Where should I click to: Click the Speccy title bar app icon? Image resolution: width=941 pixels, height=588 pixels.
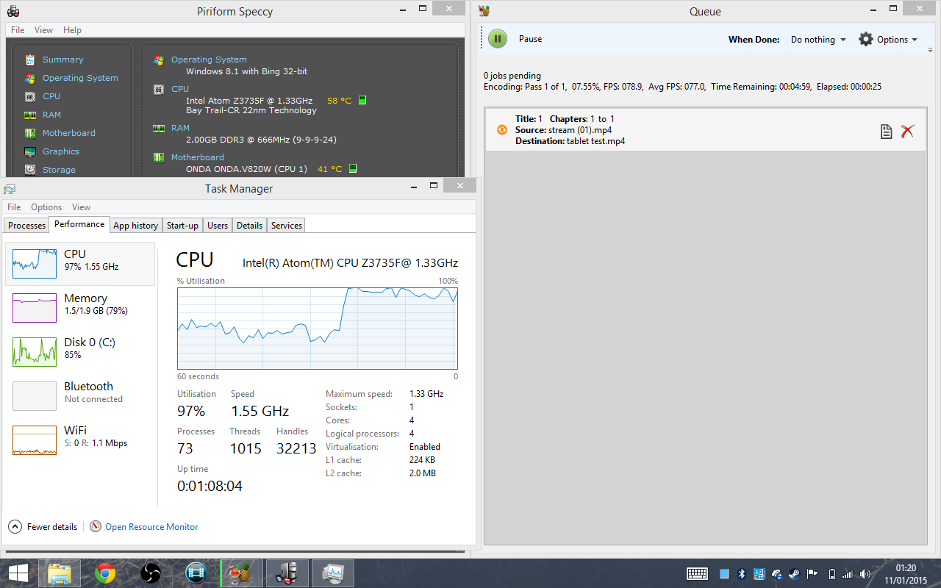(x=12, y=11)
